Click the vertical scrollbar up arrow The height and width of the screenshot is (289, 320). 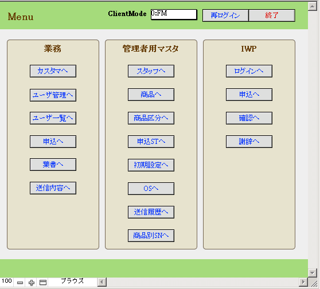312,6
